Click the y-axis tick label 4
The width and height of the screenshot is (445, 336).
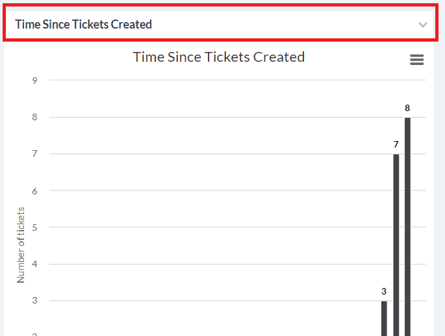pos(34,264)
